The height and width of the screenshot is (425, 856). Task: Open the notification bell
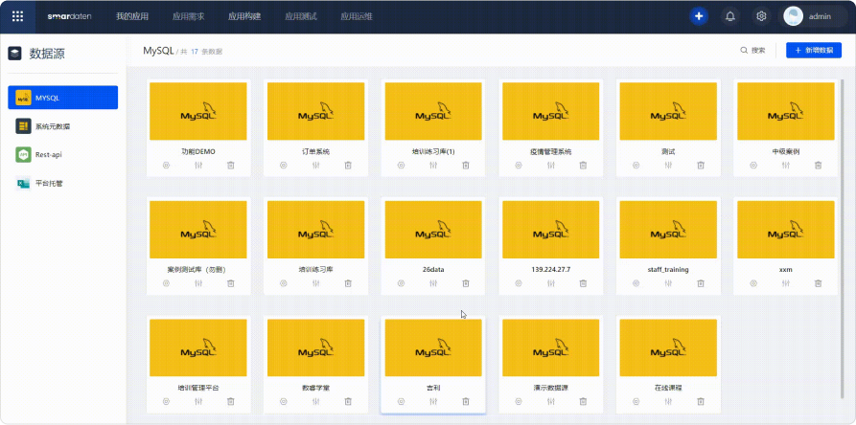coord(730,16)
